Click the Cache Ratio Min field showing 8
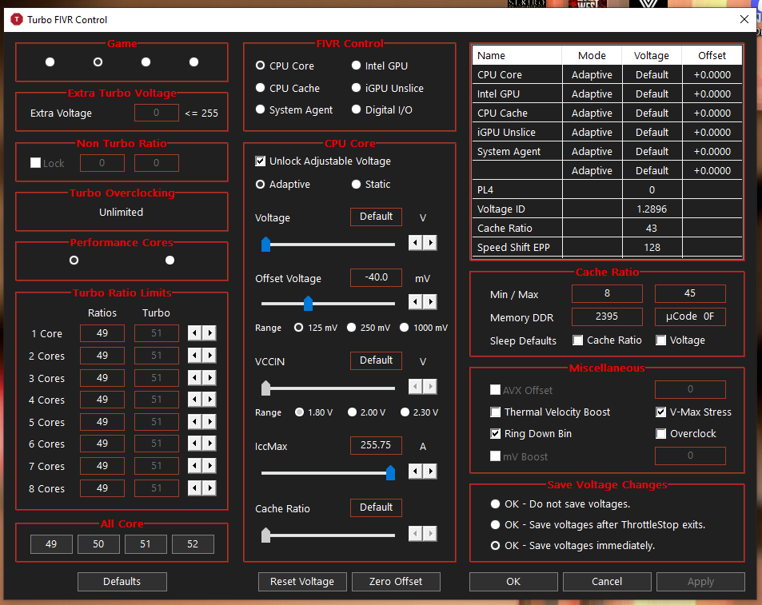 pyautogui.click(x=607, y=293)
